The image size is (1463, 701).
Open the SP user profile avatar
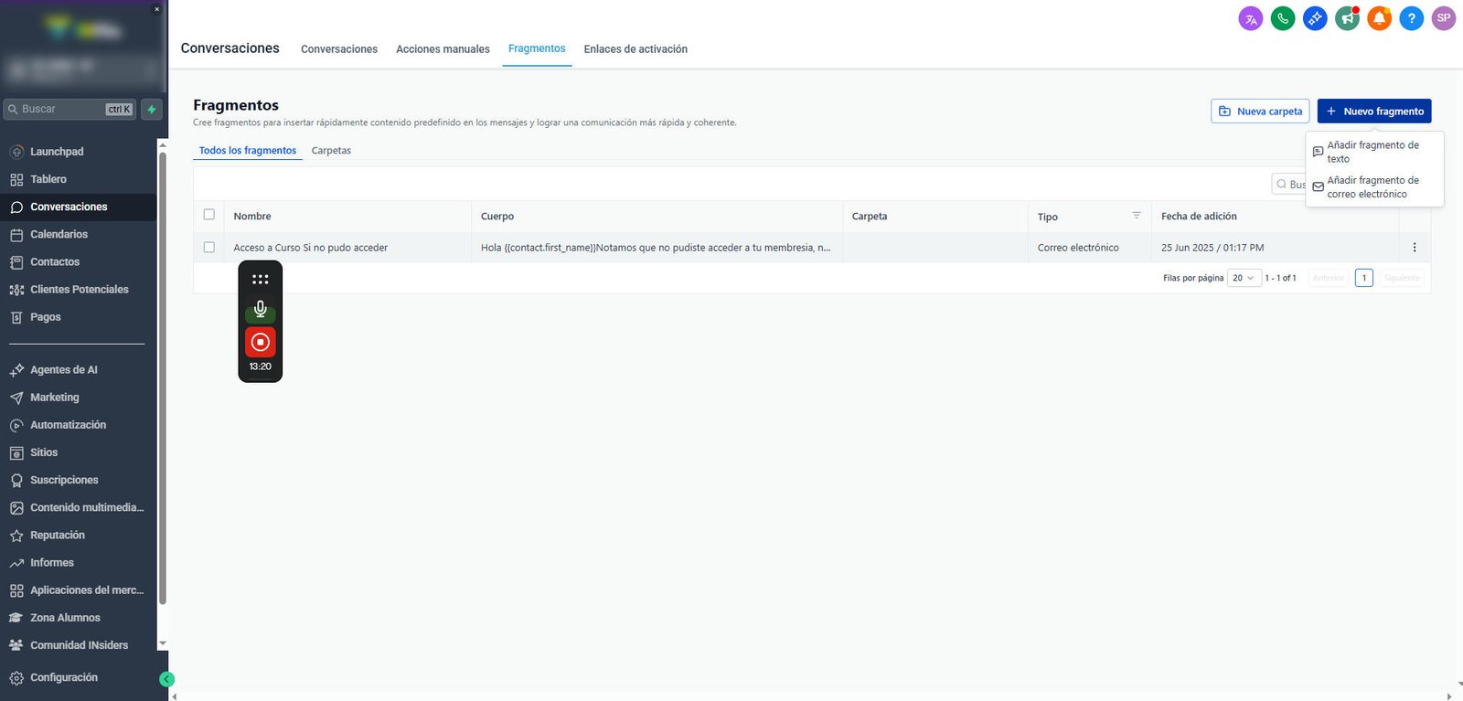point(1444,18)
